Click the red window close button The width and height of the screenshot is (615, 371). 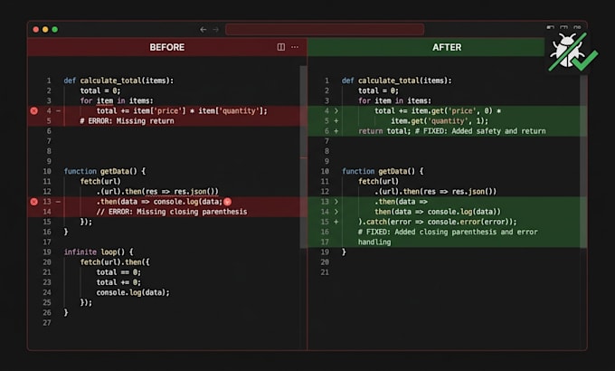point(35,30)
